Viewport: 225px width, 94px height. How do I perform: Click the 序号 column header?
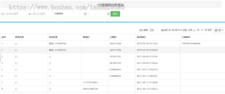click(x=4, y=37)
